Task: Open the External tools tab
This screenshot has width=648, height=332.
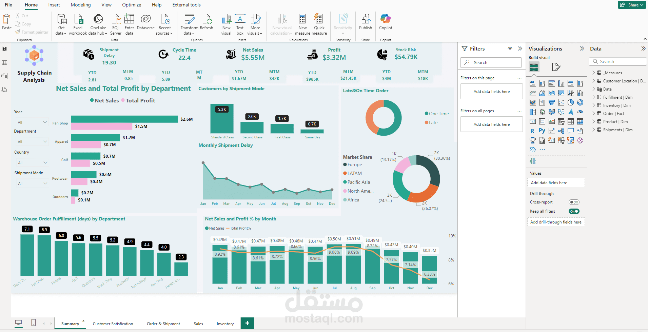Action: click(x=186, y=5)
